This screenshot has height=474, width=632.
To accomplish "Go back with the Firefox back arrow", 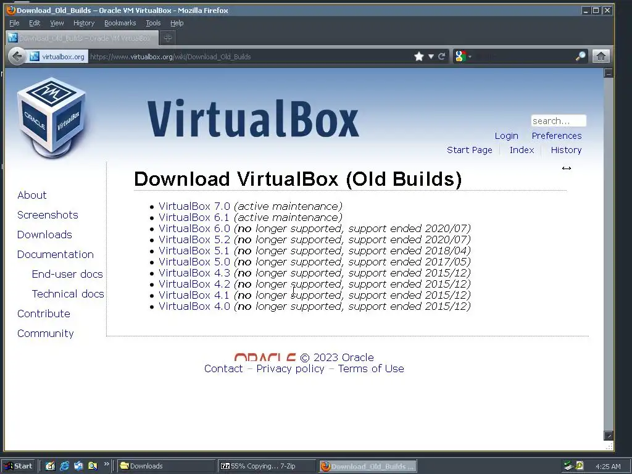I will coord(17,56).
